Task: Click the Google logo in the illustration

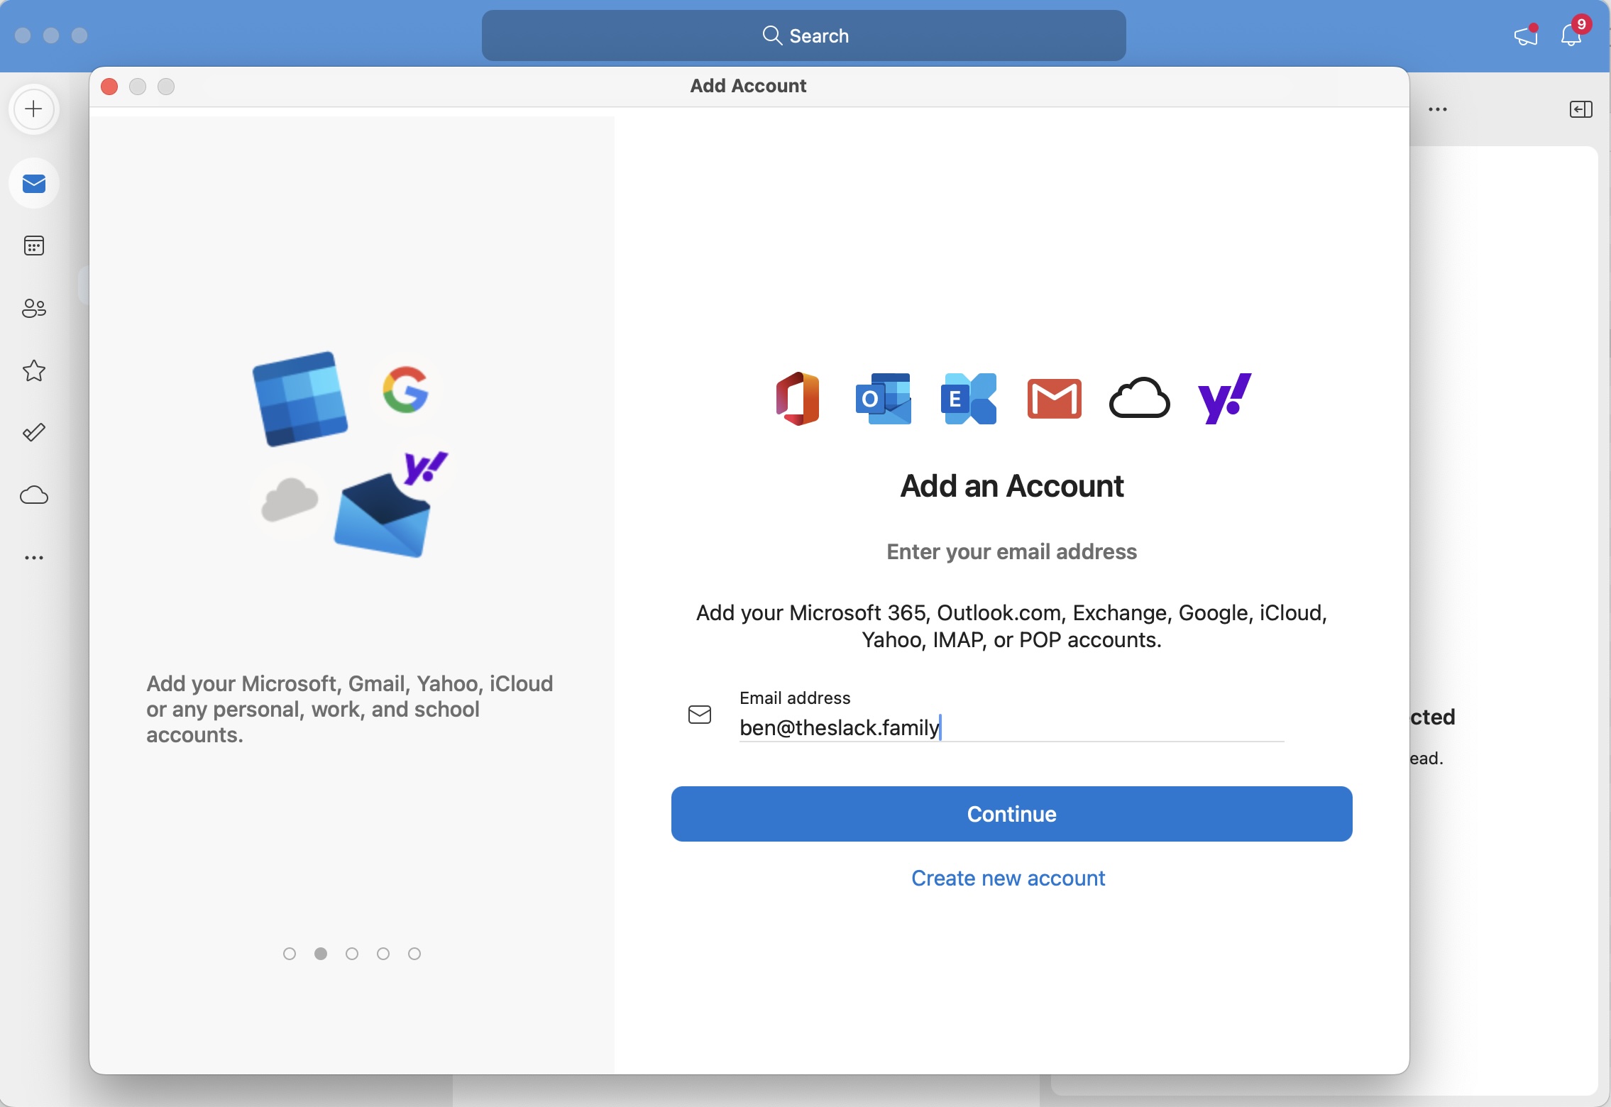Action: 405,390
